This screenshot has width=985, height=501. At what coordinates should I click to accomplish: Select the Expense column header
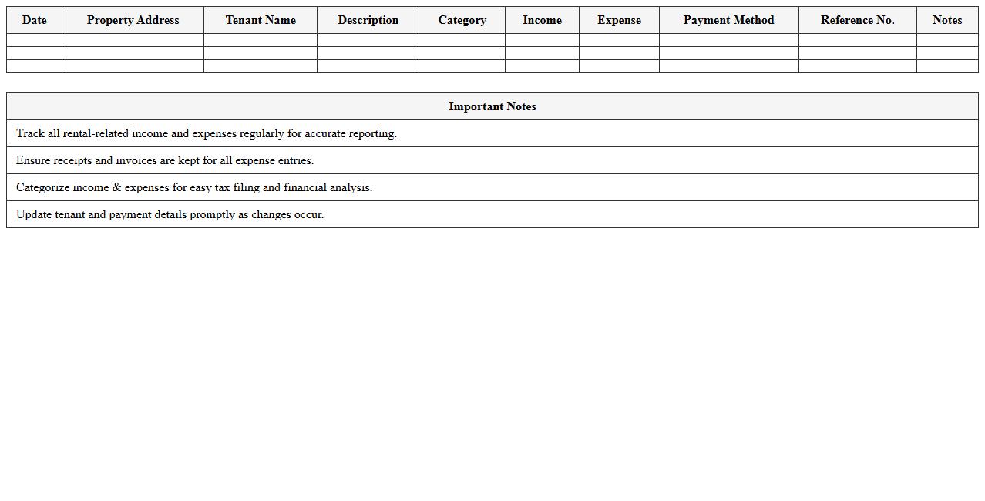coord(619,20)
